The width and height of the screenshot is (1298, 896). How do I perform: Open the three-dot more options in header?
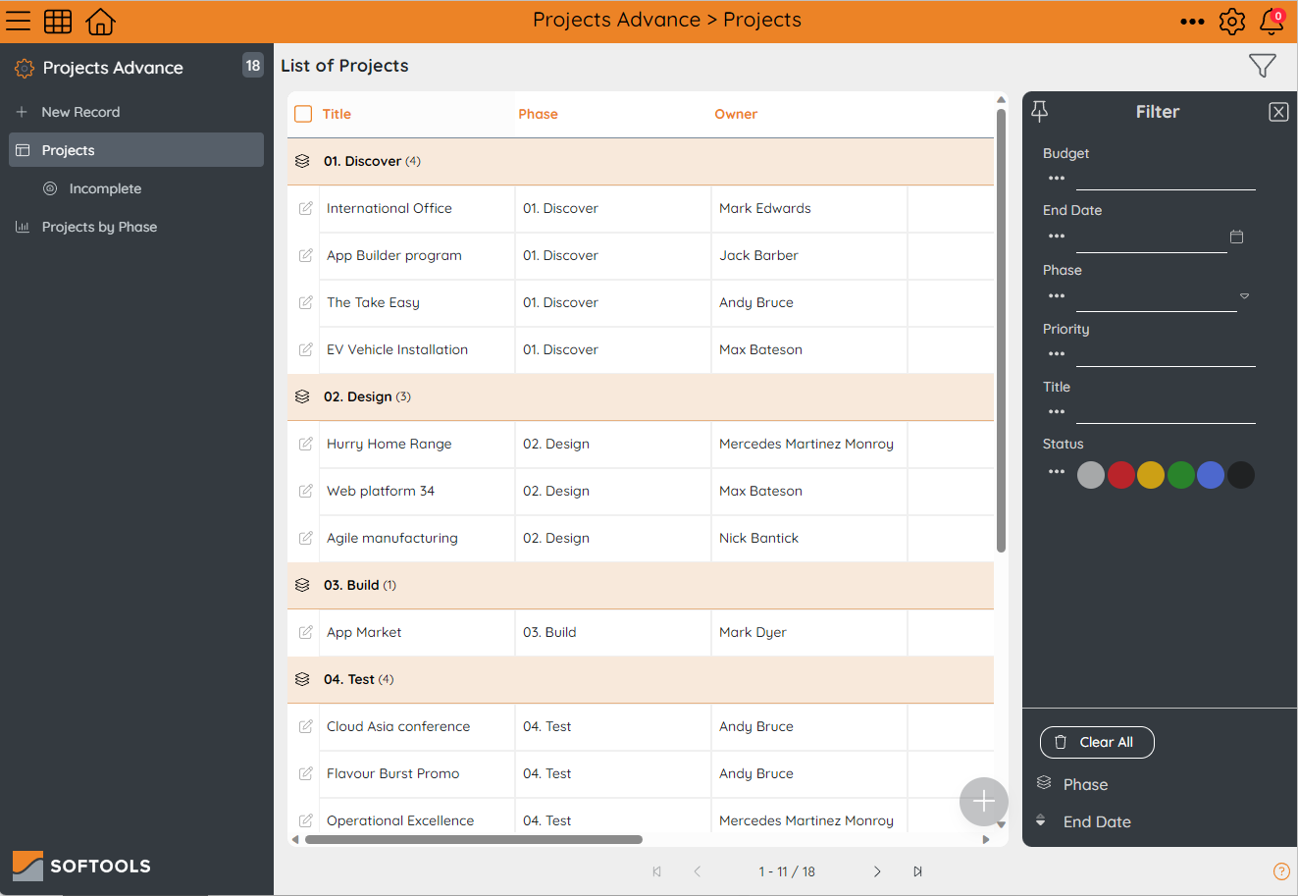point(1192,22)
